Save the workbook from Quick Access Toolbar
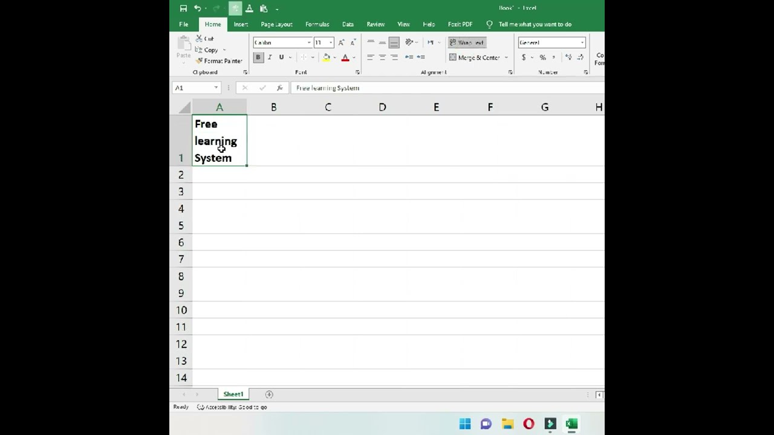The width and height of the screenshot is (774, 435). tap(183, 8)
